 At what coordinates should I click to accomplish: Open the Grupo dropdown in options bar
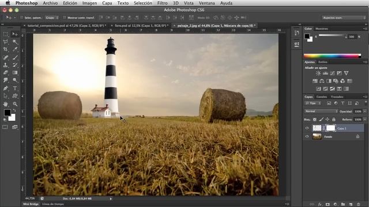(52, 18)
